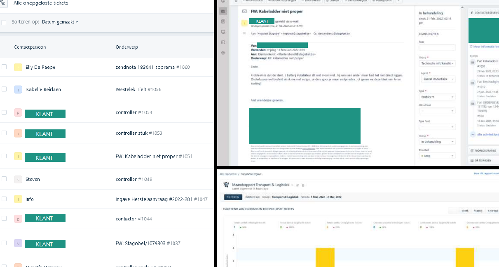Show Alle activiteit bekijken in timeline

(x=487, y=134)
